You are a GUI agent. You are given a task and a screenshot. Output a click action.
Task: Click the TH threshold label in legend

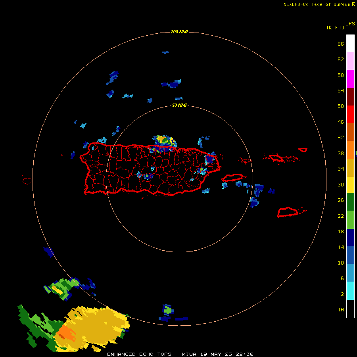341,310
